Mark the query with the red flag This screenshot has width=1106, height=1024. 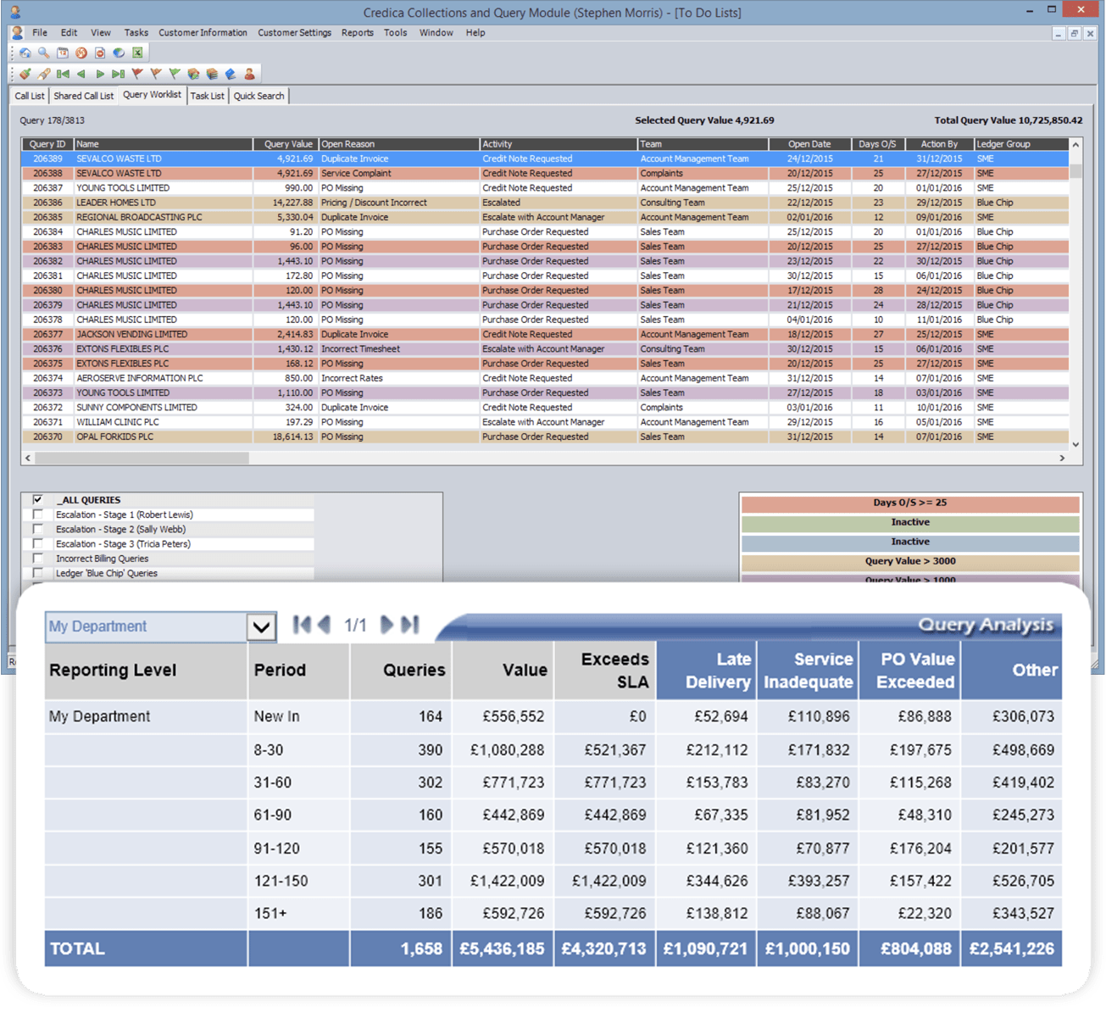(x=136, y=74)
